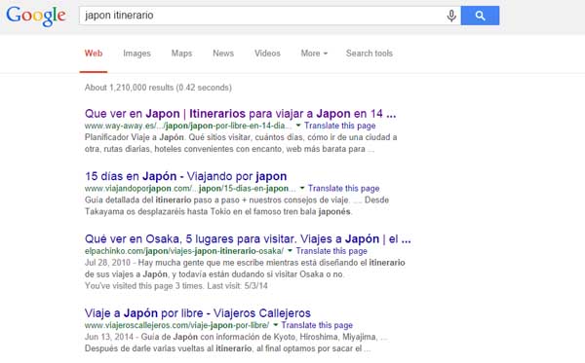
Task: Click the www.viajeroscallejeros.com green URL text
Action: 176,325
